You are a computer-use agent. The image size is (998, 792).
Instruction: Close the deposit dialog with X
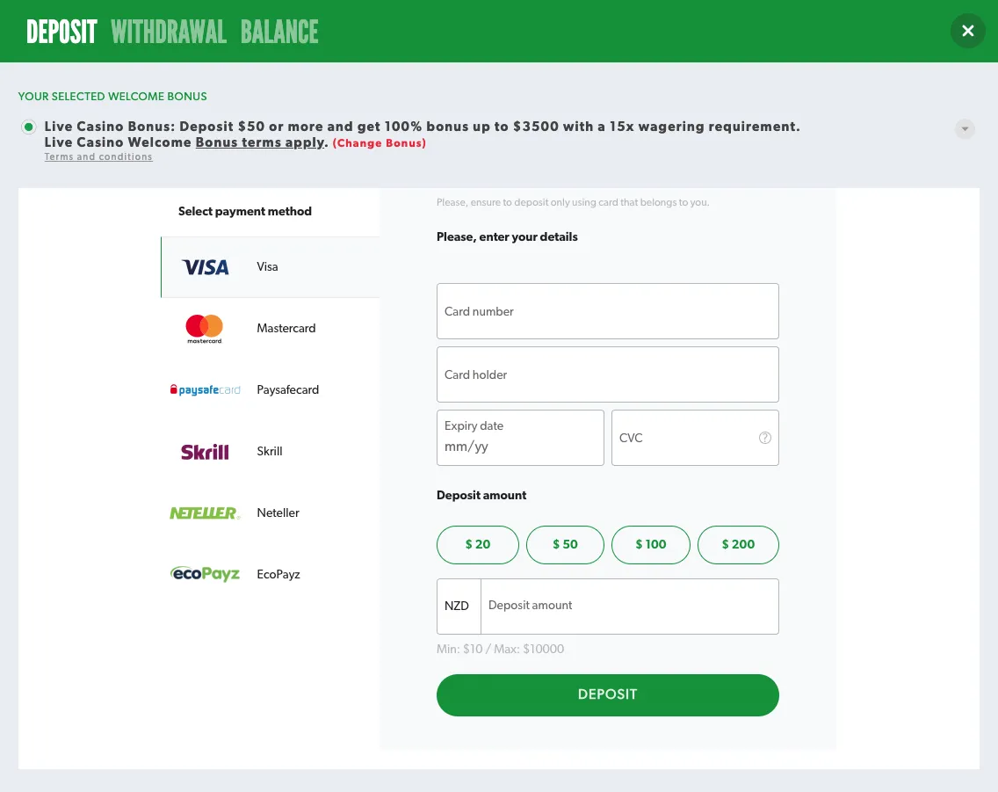point(967,32)
